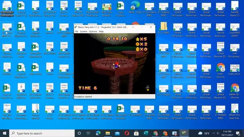Select the '21 Harold MBO' document
This screenshot has width=244, height=137.
[x=149, y=112]
